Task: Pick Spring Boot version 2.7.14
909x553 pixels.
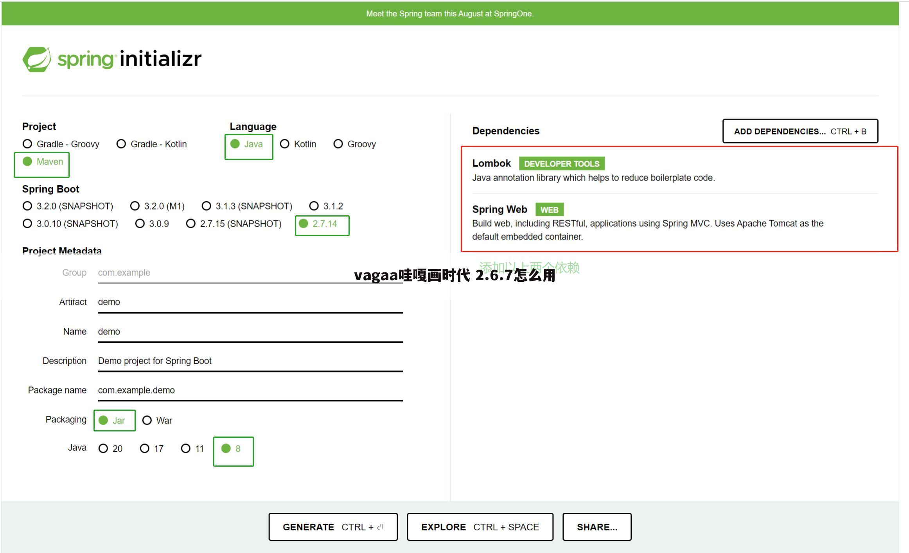Action: coord(318,224)
